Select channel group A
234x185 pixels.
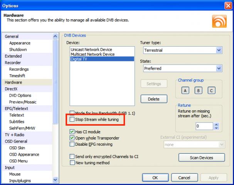[x=185, y=91]
